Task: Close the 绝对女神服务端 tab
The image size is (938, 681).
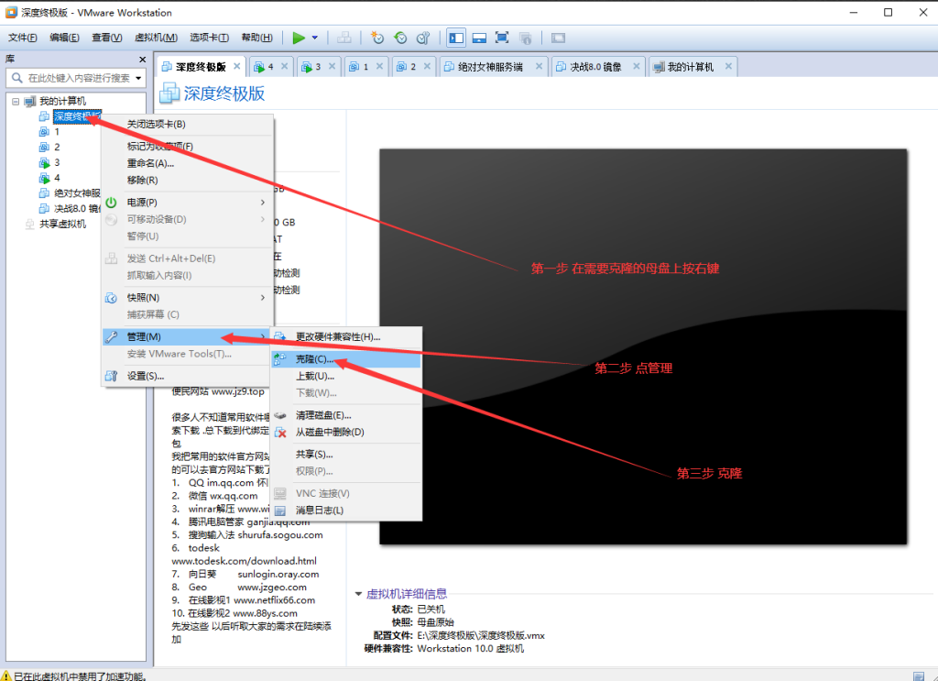Action: point(539,66)
